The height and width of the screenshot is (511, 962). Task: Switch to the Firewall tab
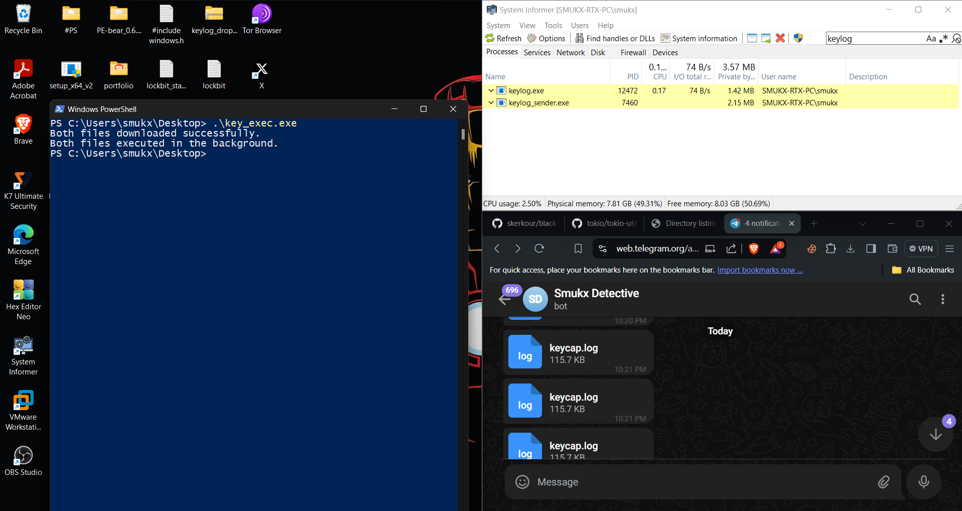tap(633, 52)
